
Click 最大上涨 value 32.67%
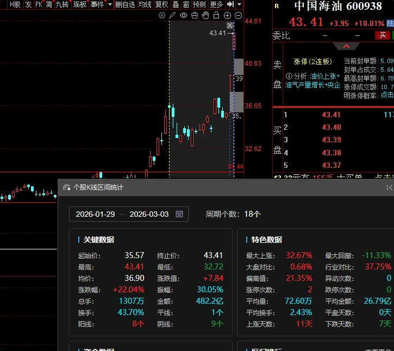[299, 255]
